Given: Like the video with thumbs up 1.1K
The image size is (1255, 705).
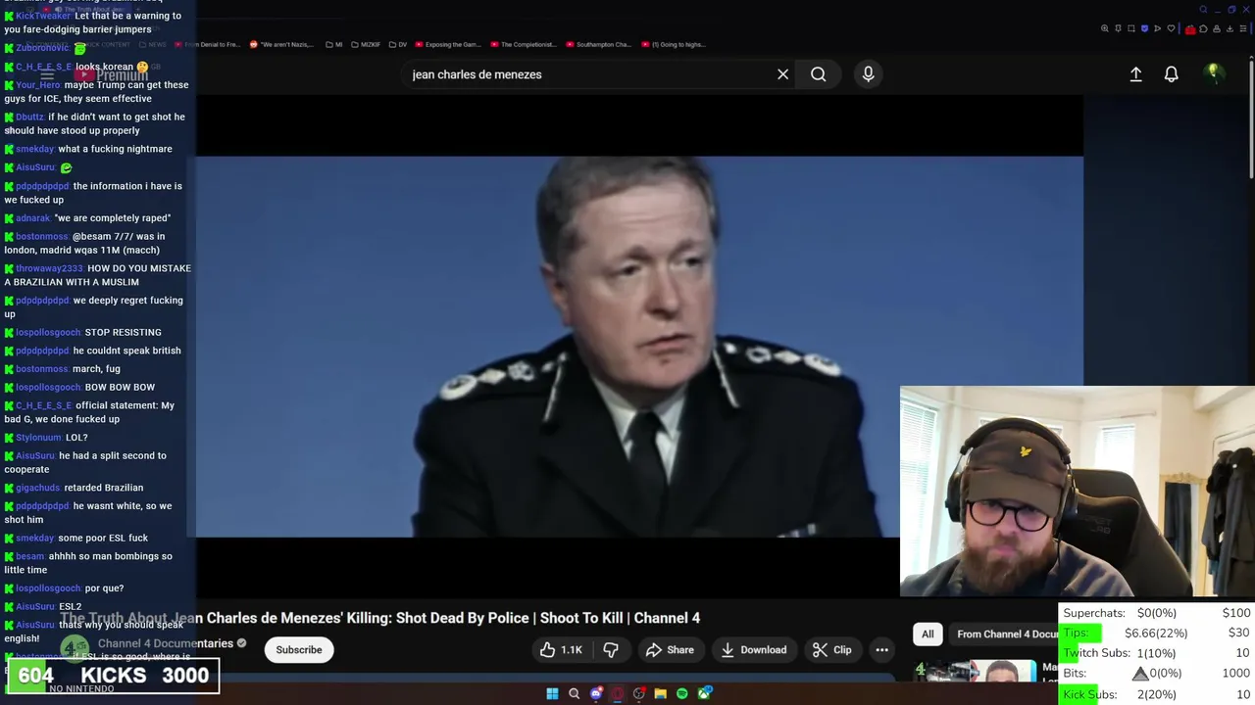Looking at the screenshot, I should pos(561,650).
